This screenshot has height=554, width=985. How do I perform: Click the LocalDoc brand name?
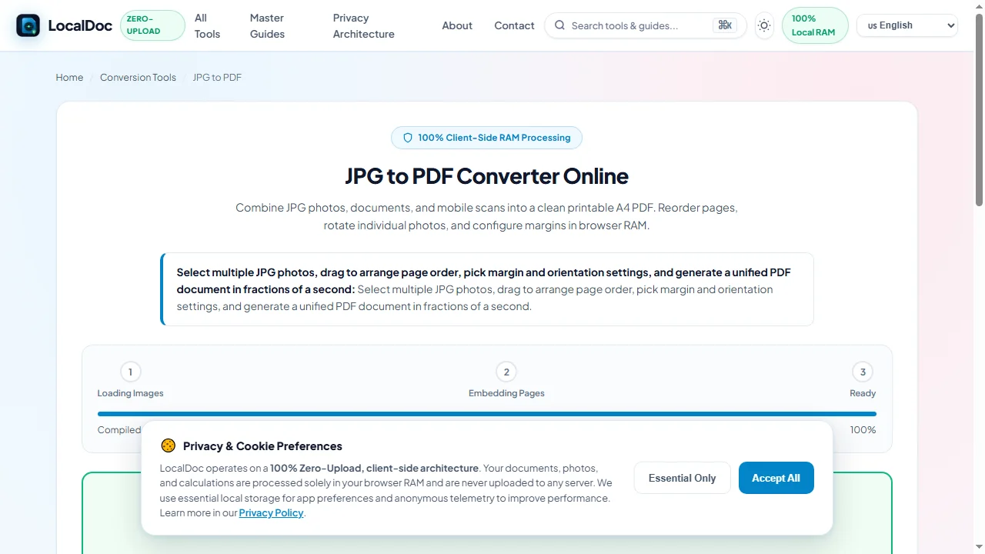pos(80,25)
